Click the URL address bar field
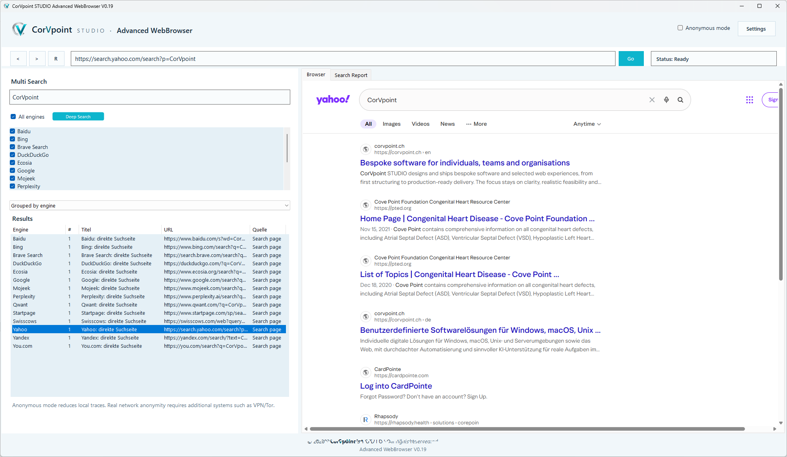 343,59
